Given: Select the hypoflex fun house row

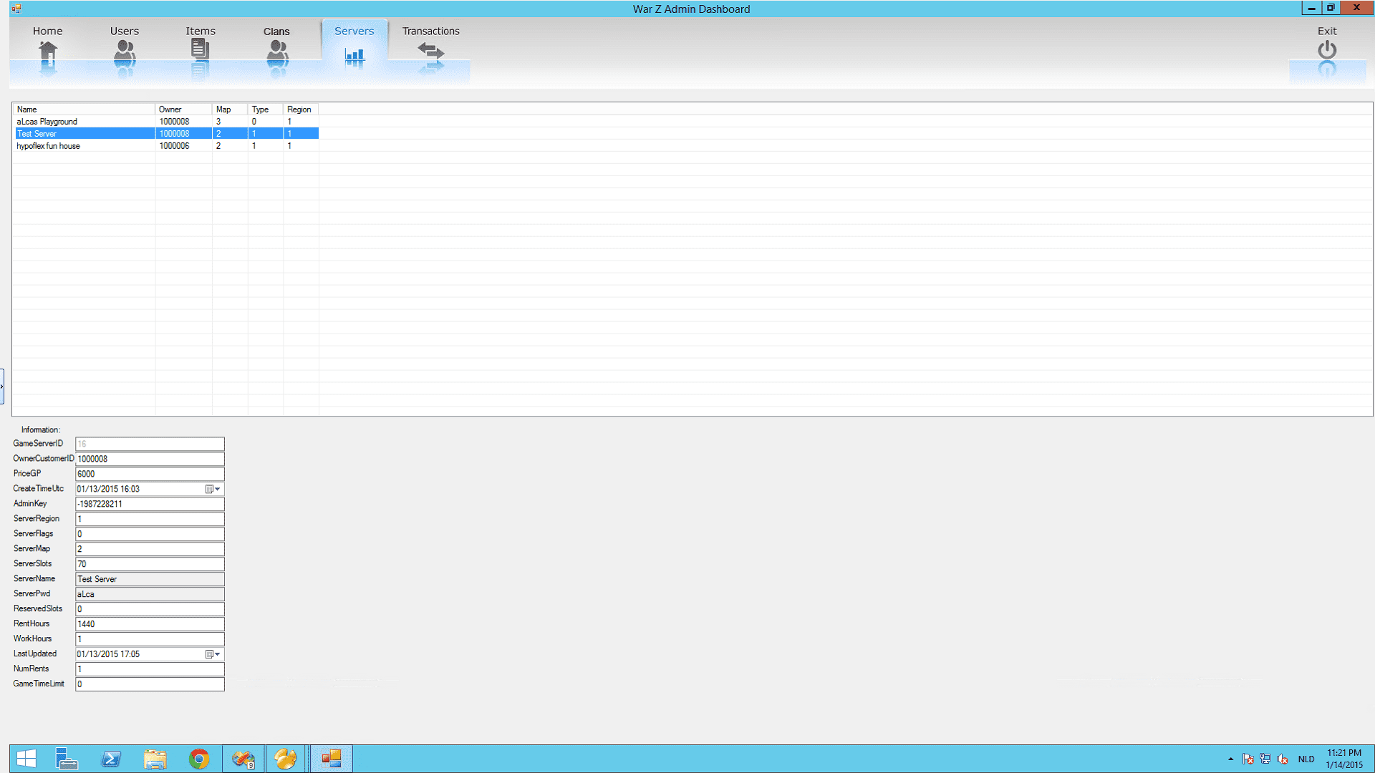Looking at the screenshot, I should [167, 146].
